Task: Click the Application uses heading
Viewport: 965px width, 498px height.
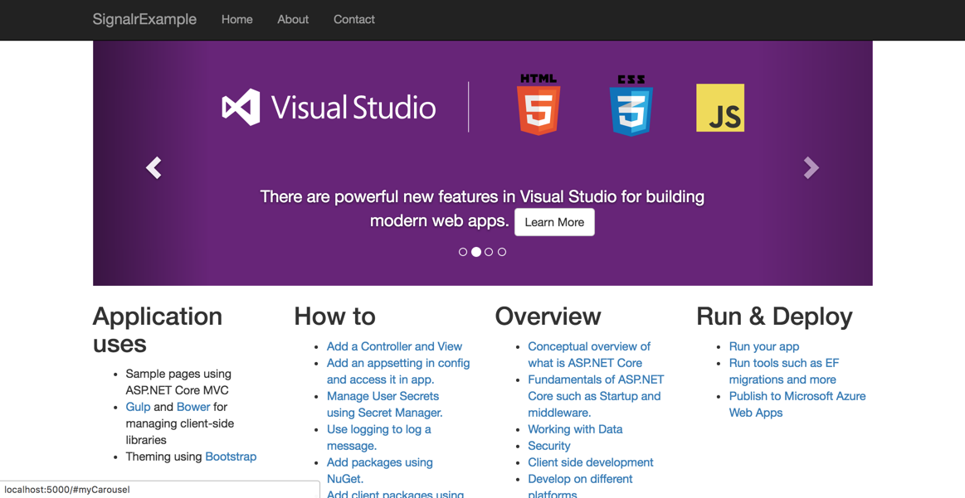Action: [158, 330]
